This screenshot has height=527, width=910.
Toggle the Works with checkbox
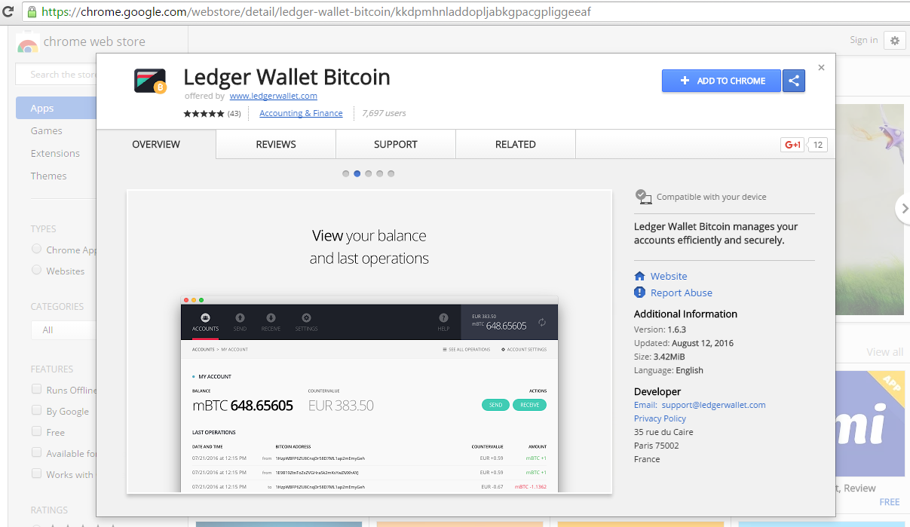(36, 473)
